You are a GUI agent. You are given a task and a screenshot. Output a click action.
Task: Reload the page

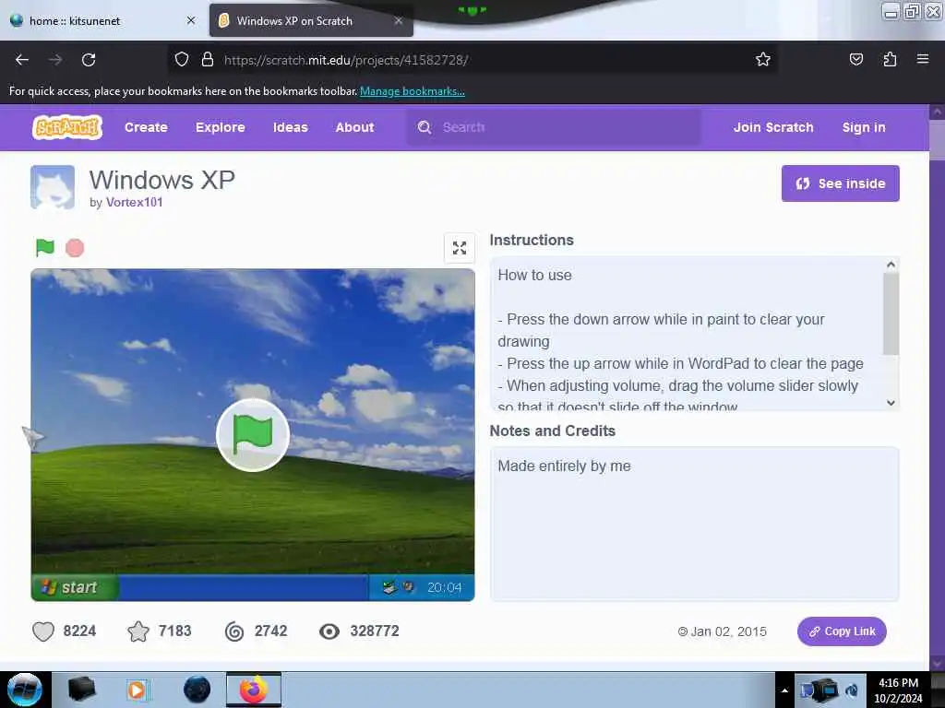(89, 60)
